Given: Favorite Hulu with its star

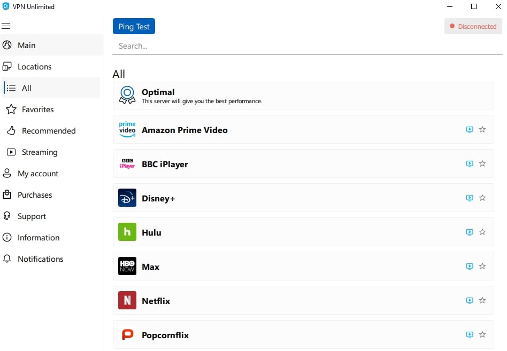Looking at the screenshot, I should coord(482,232).
